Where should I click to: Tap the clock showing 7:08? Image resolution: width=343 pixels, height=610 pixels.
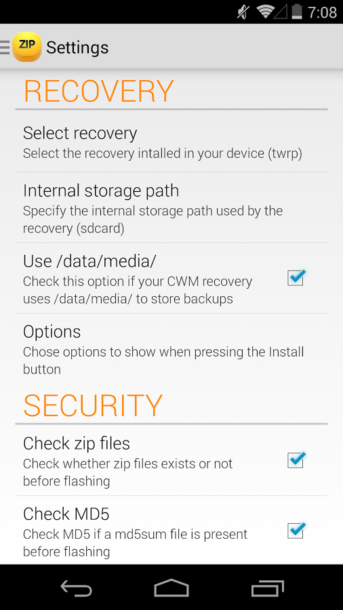(323, 12)
